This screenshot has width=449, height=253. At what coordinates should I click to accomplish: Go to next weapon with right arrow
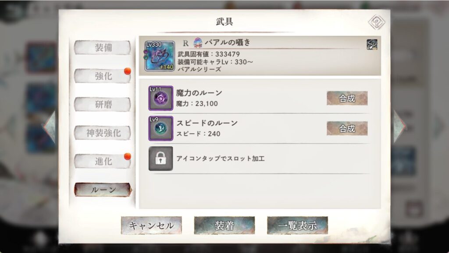[399, 126]
